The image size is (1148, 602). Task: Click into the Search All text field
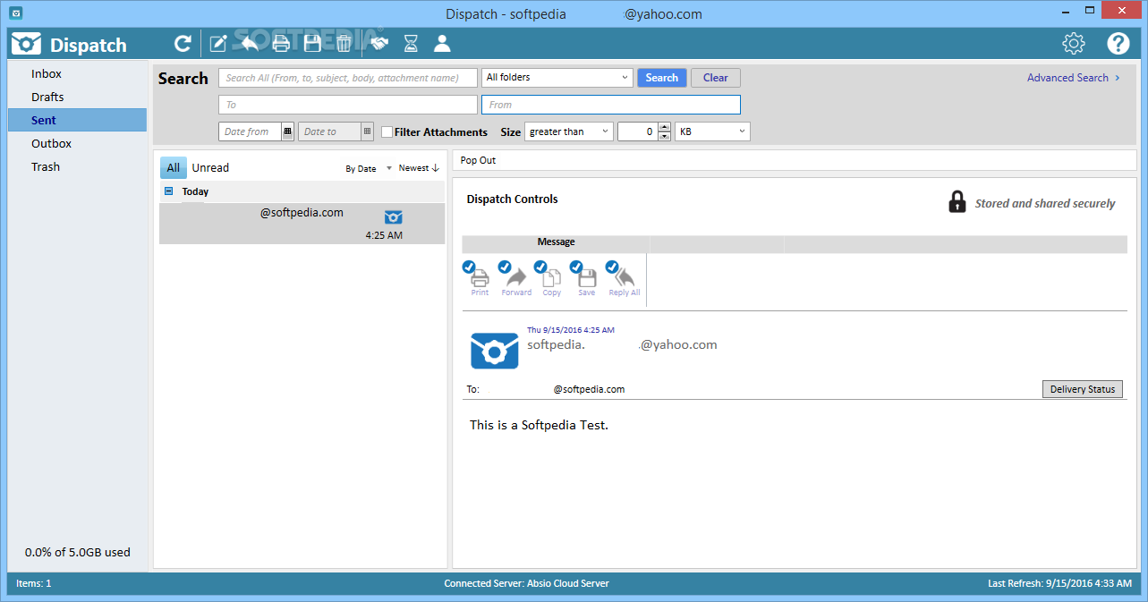[348, 78]
